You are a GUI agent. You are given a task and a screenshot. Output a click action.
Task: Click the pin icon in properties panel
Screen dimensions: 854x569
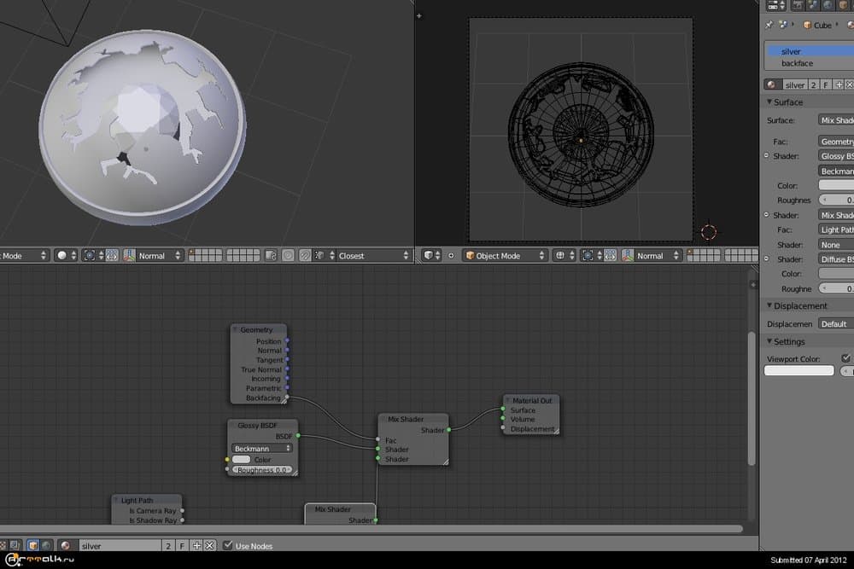point(769,25)
